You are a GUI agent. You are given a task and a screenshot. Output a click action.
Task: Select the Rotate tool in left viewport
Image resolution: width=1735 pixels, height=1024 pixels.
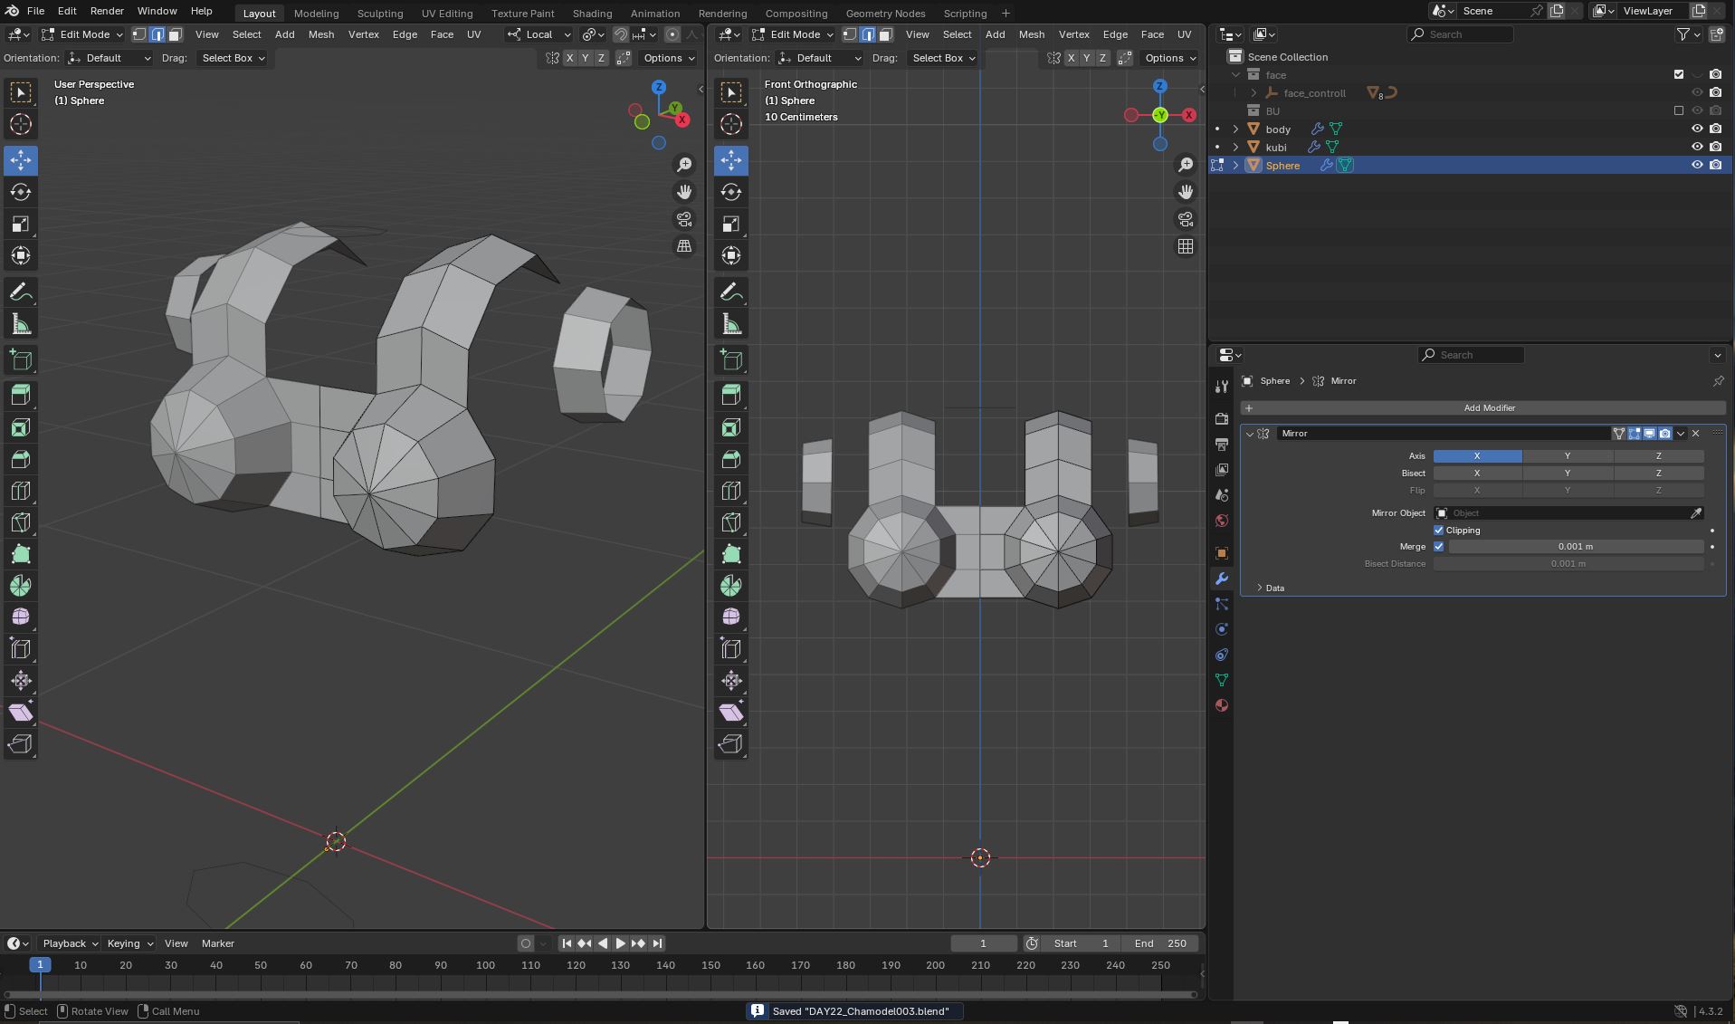[x=21, y=192]
